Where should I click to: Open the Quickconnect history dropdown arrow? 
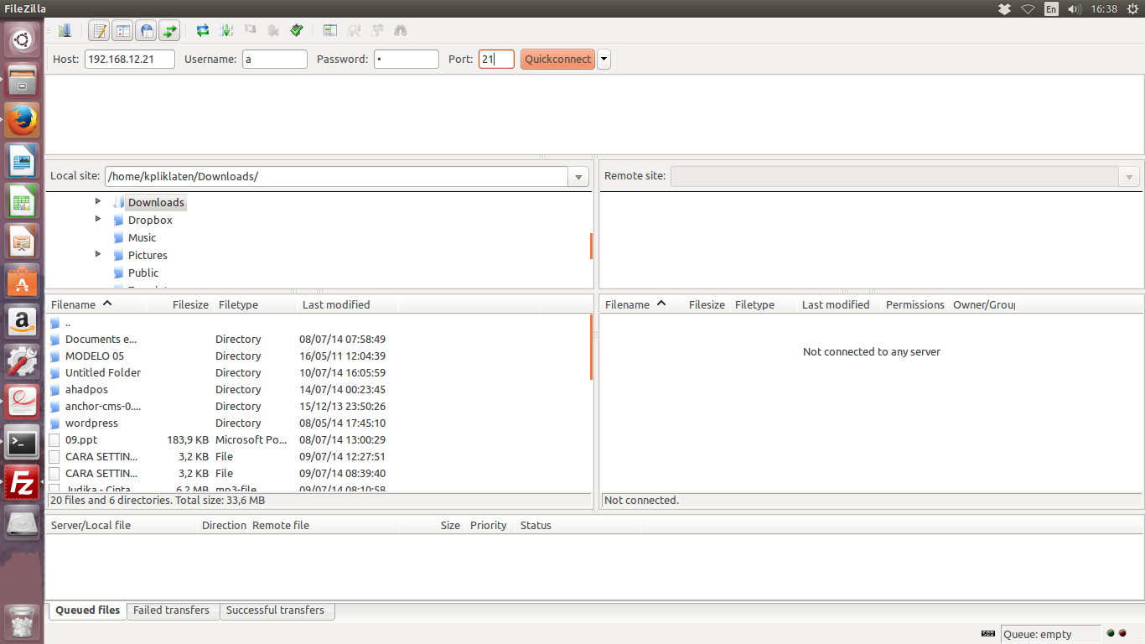tap(604, 60)
